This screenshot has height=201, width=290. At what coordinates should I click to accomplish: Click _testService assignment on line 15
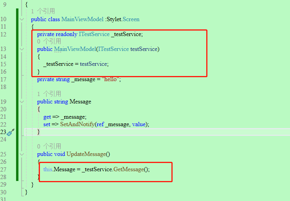click(x=58, y=64)
